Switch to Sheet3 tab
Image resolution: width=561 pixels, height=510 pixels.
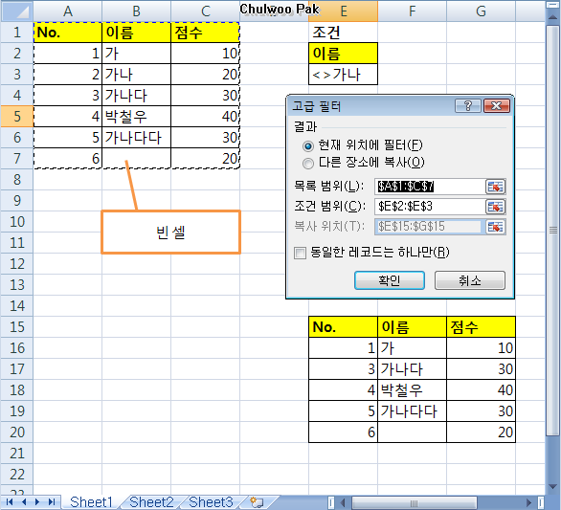tap(211, 502)
